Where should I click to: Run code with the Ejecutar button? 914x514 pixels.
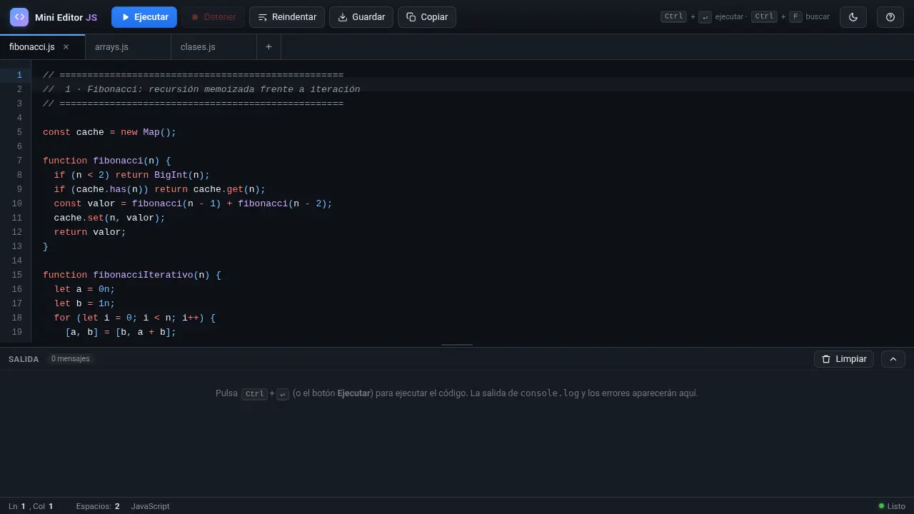[144, 17]
